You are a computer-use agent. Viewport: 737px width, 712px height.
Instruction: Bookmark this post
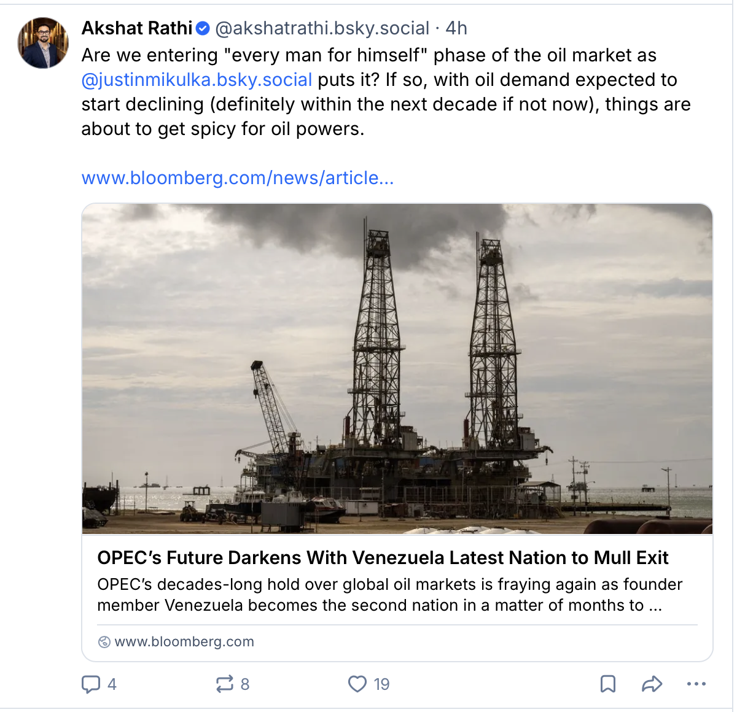click(x=608, y=684)
